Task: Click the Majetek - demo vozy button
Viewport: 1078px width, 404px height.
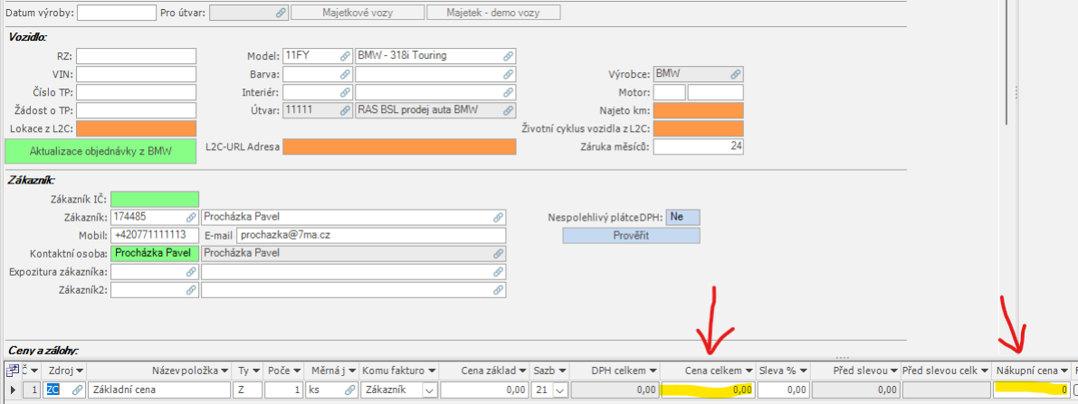Action: click(493, 13)
